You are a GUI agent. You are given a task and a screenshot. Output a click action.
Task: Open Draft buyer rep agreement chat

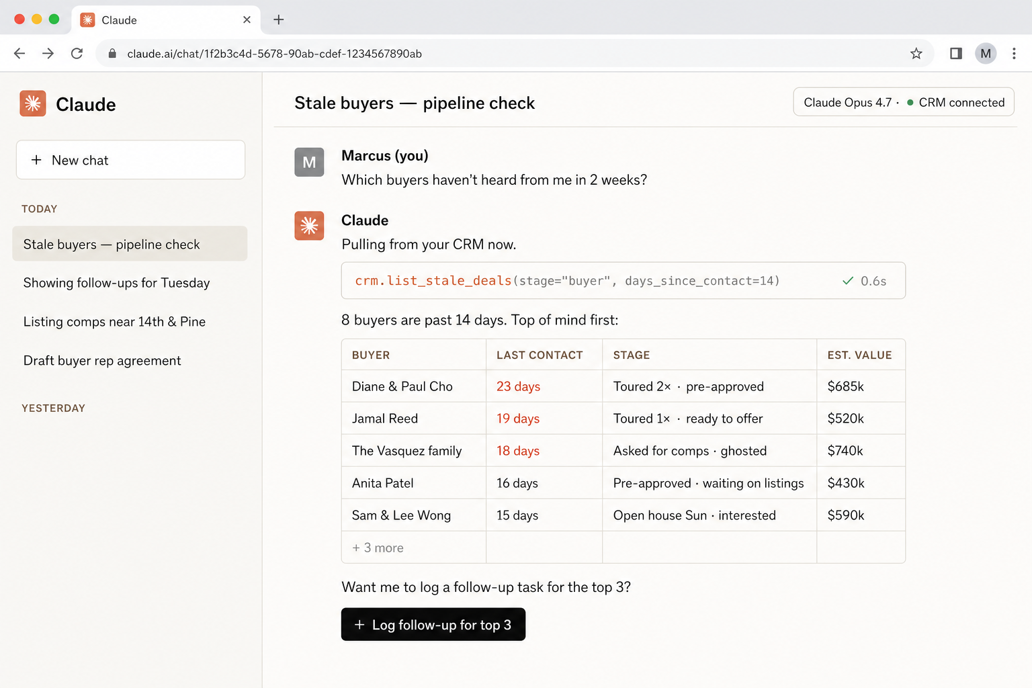coord(102,361)
